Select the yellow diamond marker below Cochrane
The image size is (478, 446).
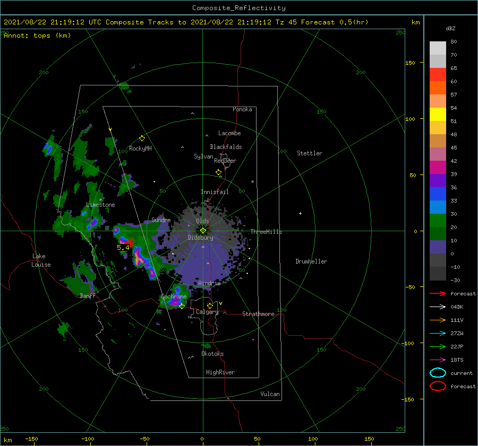pyautogui.click(x=182, y=306)
